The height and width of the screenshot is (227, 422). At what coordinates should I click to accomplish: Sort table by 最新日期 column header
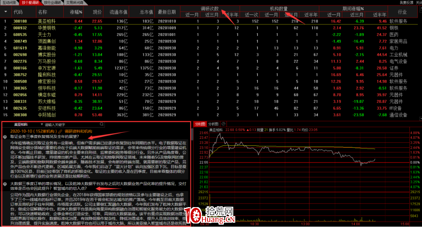click(167, 12)
